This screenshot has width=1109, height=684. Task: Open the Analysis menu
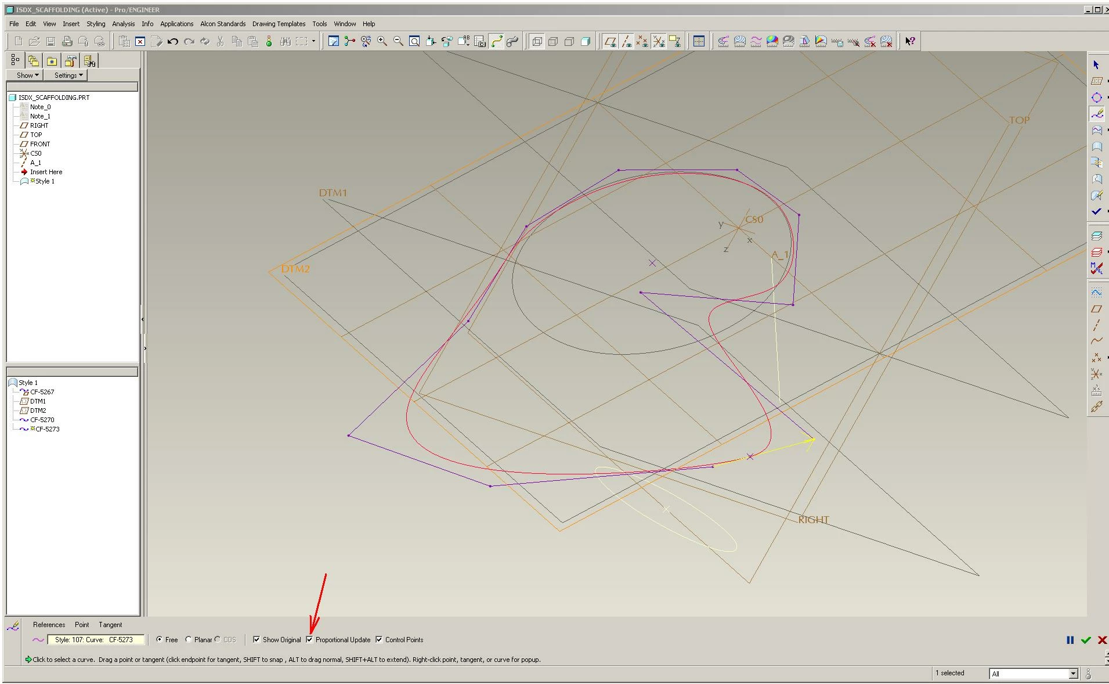123,24
